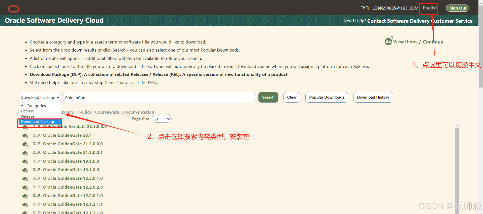Viewport: 483px width, 214px height.
Task: Open the Page Size dropdown
Action: pyautogui.click(x=162, y=119)
